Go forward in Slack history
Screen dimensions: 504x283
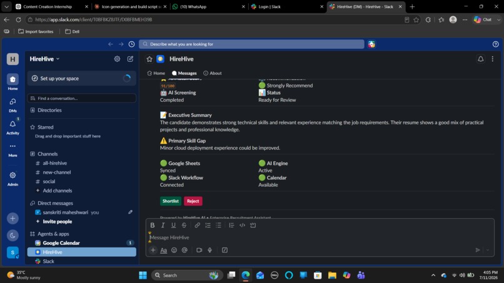click(121, 44)
